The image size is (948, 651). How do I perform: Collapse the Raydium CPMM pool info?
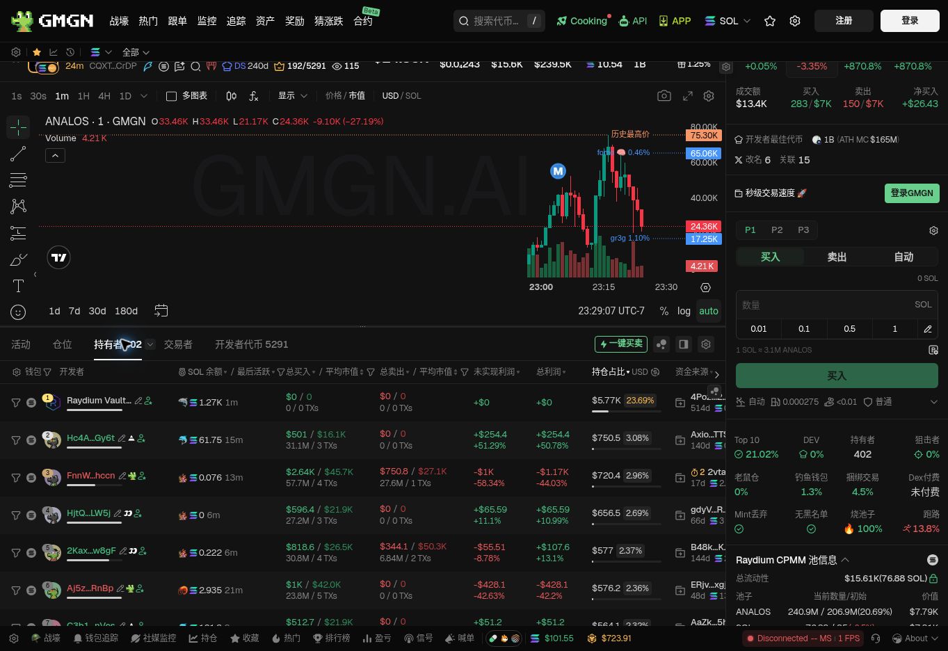click(845, 560)
